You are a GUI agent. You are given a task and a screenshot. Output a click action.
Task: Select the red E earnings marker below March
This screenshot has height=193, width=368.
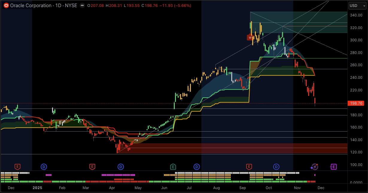pos(92,167)
